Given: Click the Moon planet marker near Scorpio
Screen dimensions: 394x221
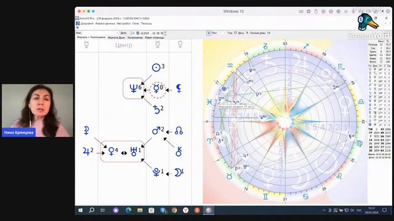Looking at the screenshot, I should [x=335, y=87].
